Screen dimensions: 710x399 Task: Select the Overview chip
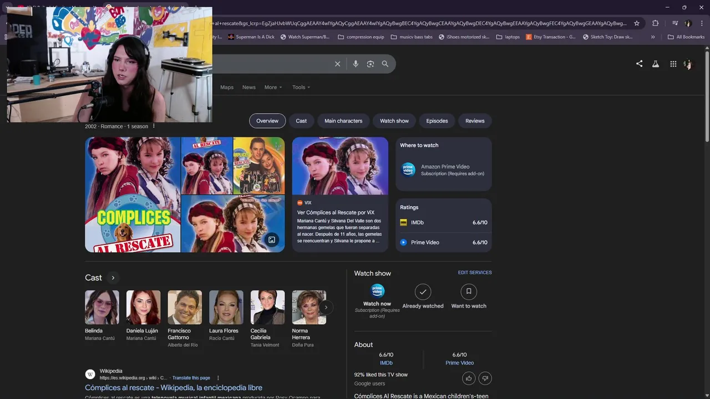point(267,121)
